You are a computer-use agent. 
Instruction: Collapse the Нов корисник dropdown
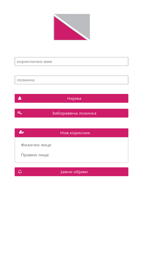(x=72, y=133)
